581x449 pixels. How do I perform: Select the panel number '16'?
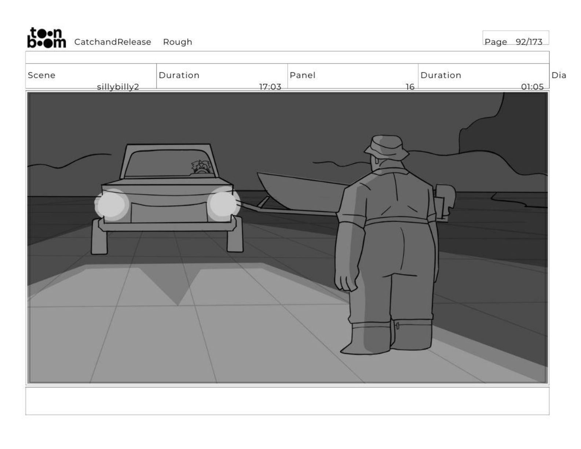(410, 87)
